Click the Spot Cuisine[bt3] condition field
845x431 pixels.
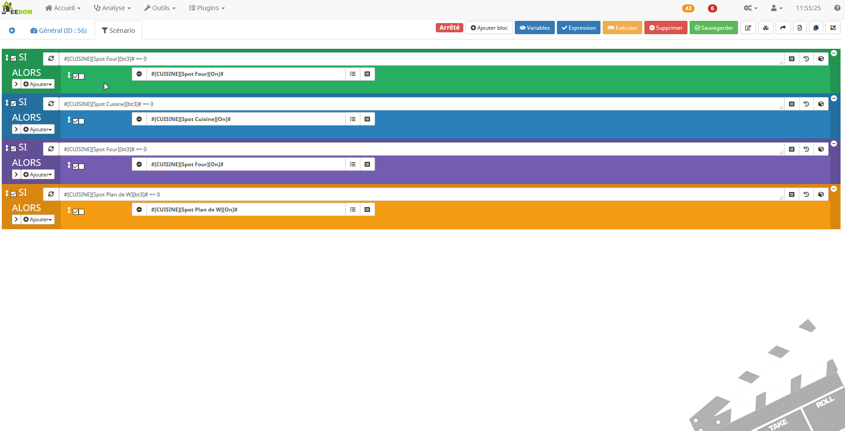422,104
